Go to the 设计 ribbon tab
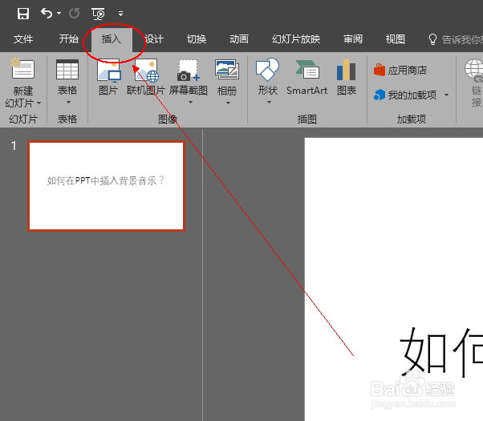The height and width of the screenshot is (421, 483). pos(154,39)
